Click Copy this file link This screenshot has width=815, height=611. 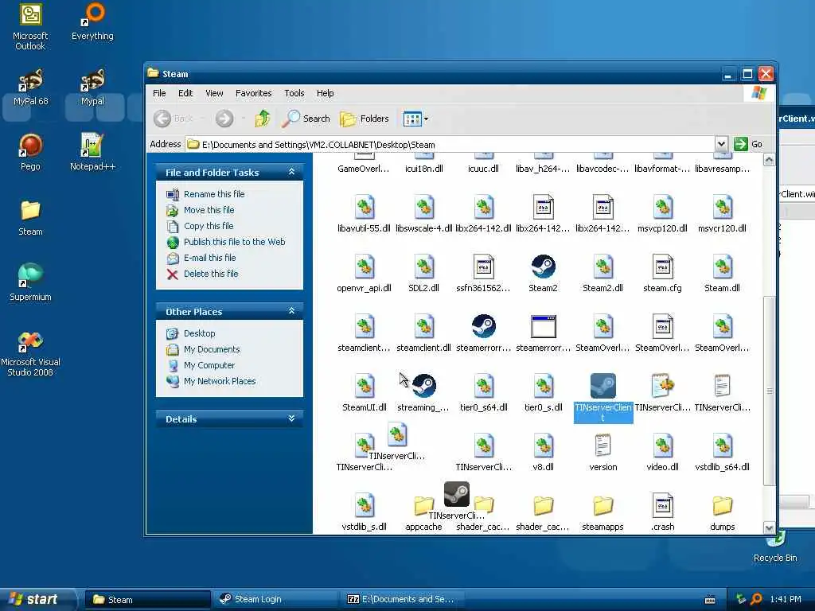(209, 226)
